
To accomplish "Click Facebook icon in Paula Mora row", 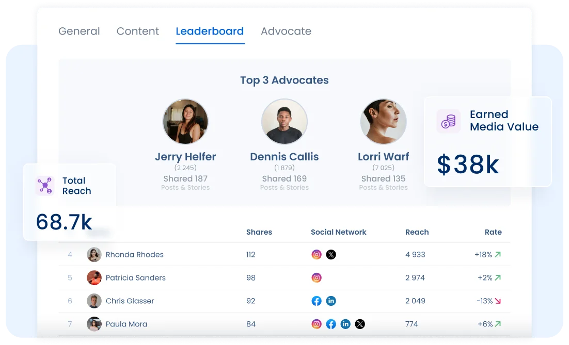I will pyautogui.click(x=331, y=324).
